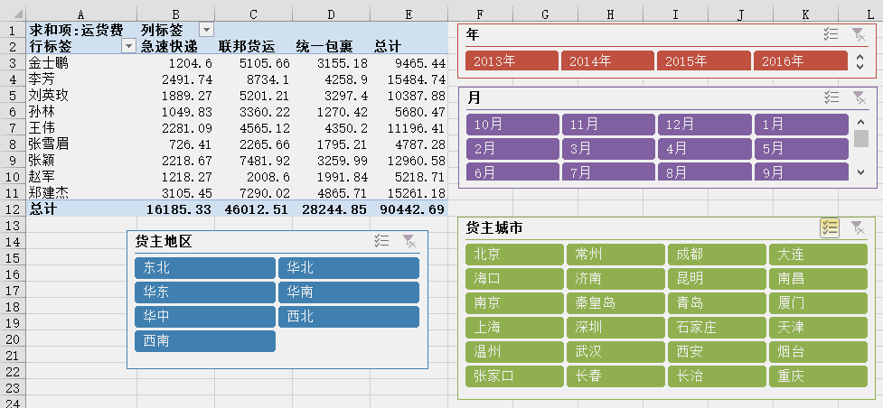Clear filter on 年 slicer
The image size is (883, 408).
859,34
